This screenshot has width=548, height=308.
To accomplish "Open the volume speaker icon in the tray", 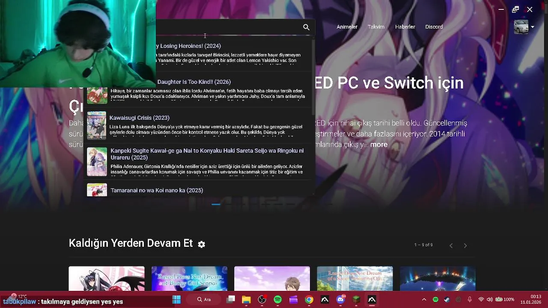I will [489, 299].
